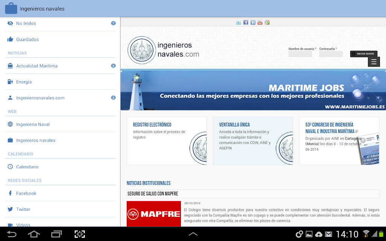Open the Ventanilla Única card

[253, 141]
